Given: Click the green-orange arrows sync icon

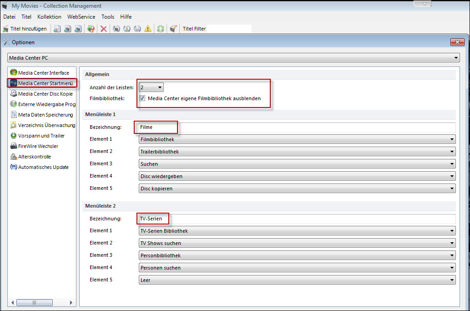Looking at the screenshot, I should [x=91, y=29].
